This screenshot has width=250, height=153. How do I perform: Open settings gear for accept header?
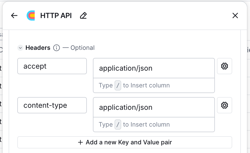224,66
